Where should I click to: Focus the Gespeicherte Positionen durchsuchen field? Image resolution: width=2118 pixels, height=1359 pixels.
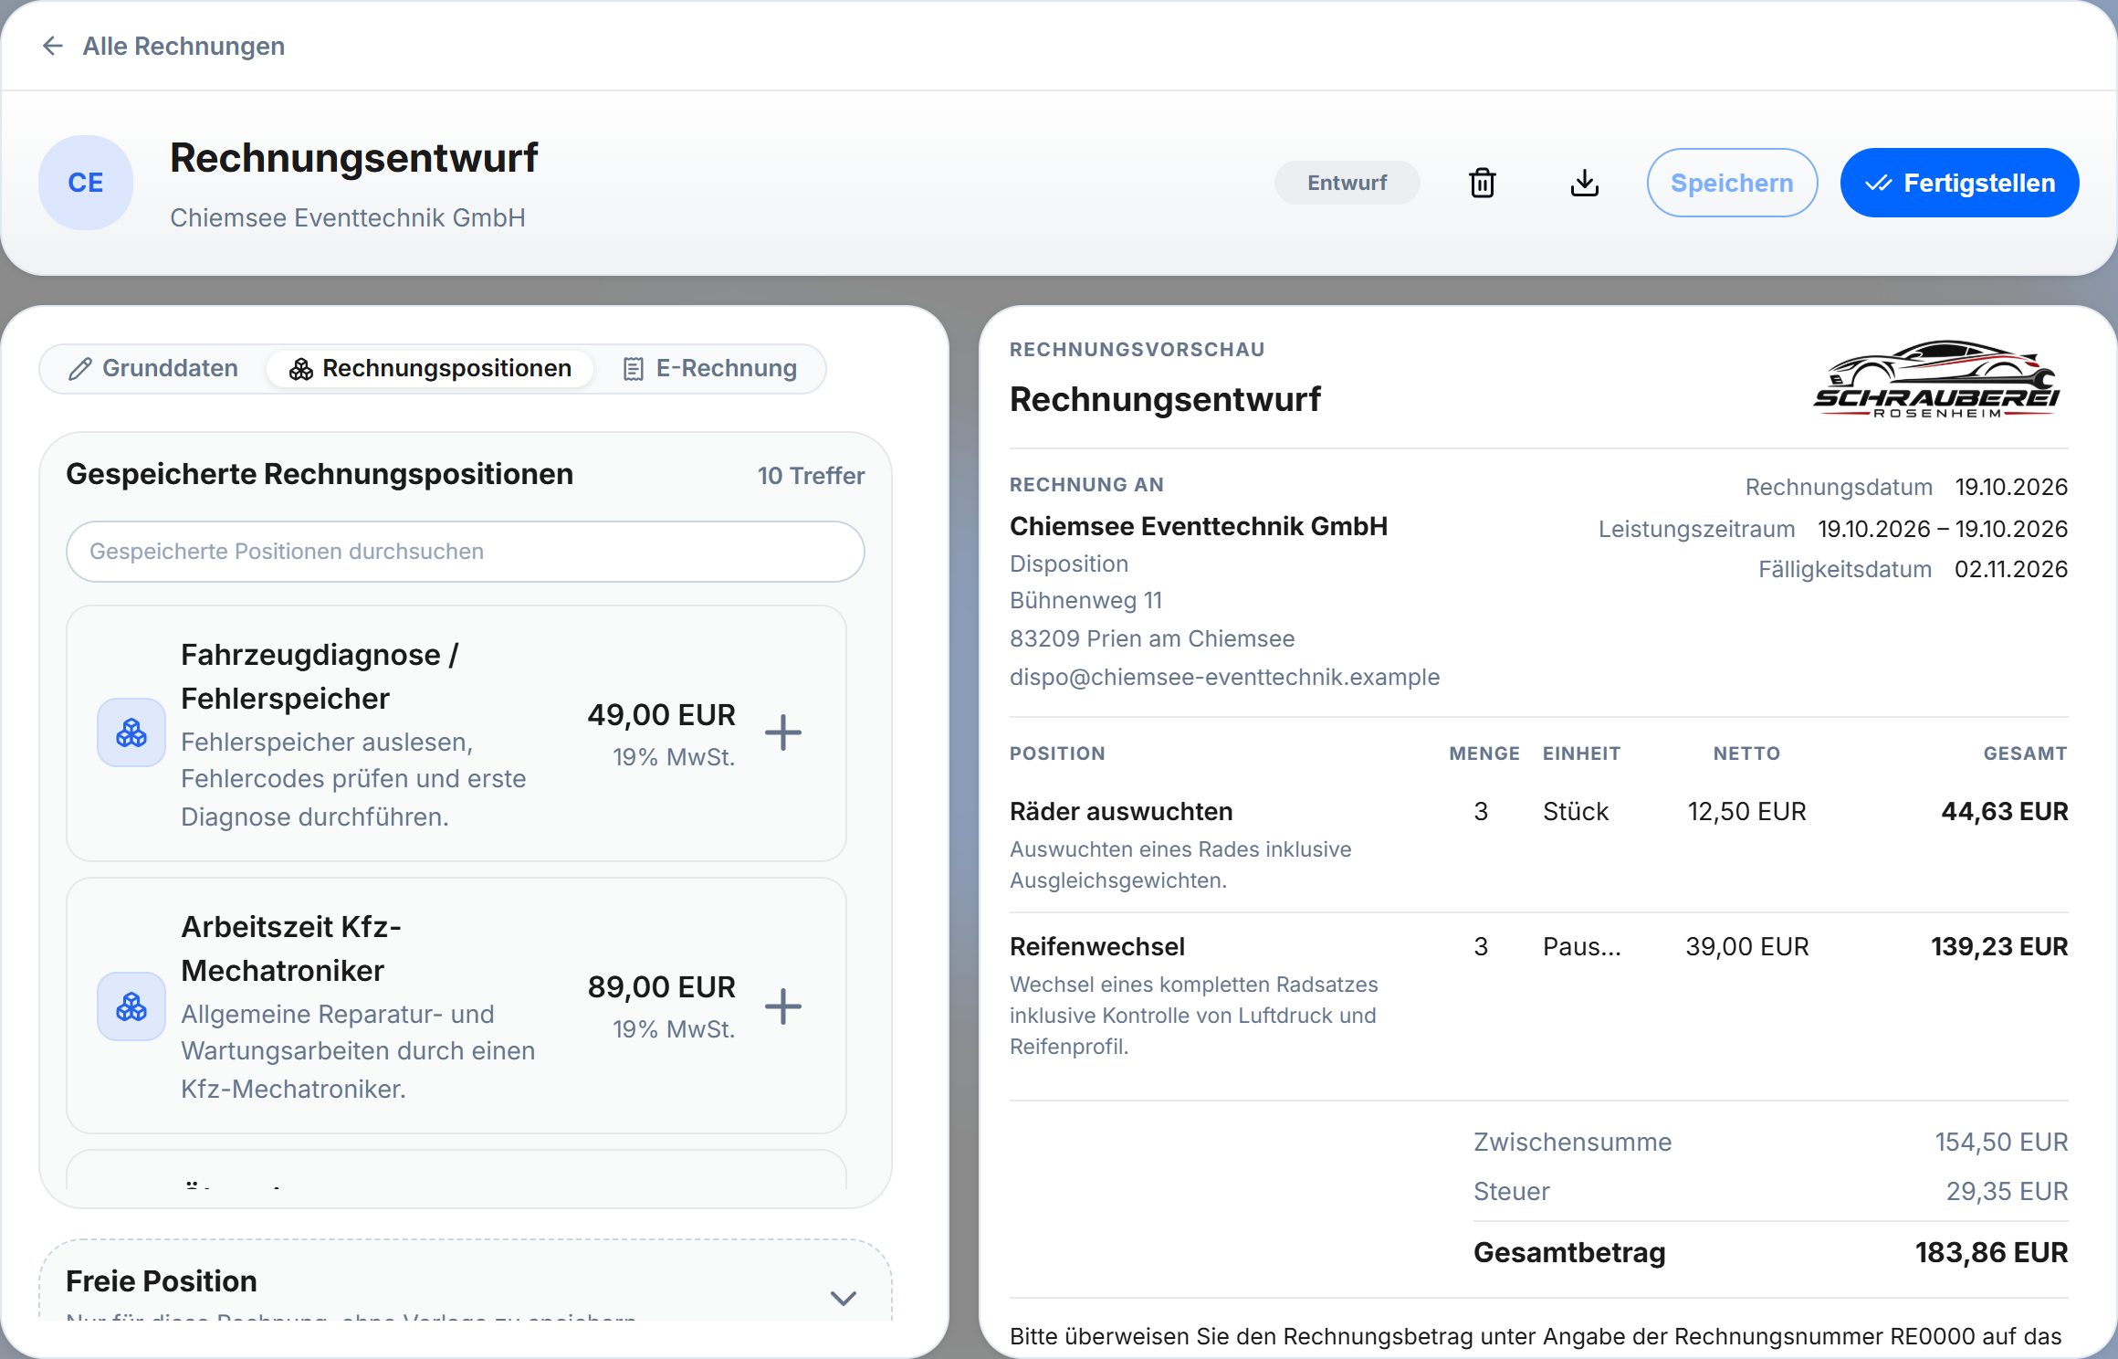466,552
